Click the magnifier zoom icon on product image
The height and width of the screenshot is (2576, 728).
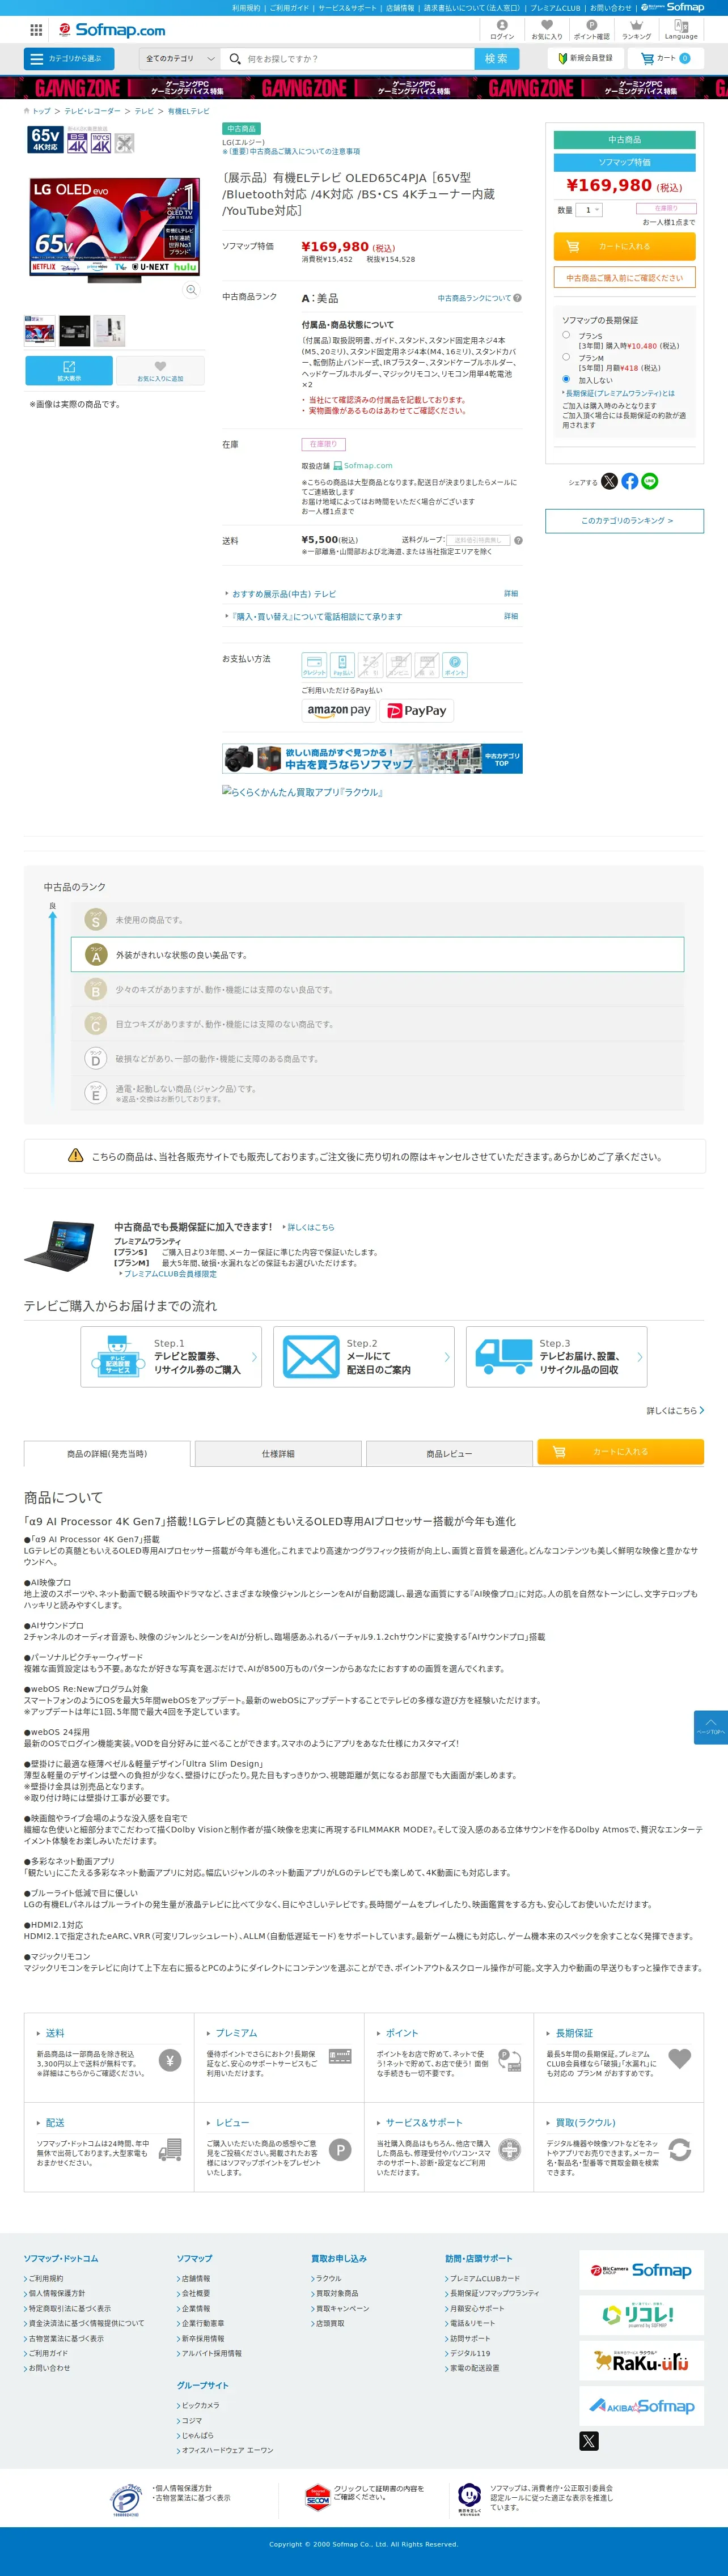(191, 290)
